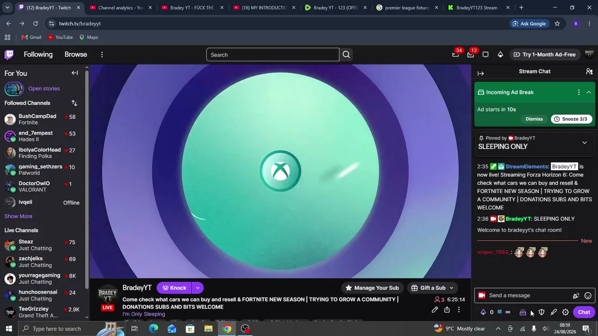Sort followed channels with the arrows icon
The height and width of the screenshot is (336, 598).
(74, 103)
